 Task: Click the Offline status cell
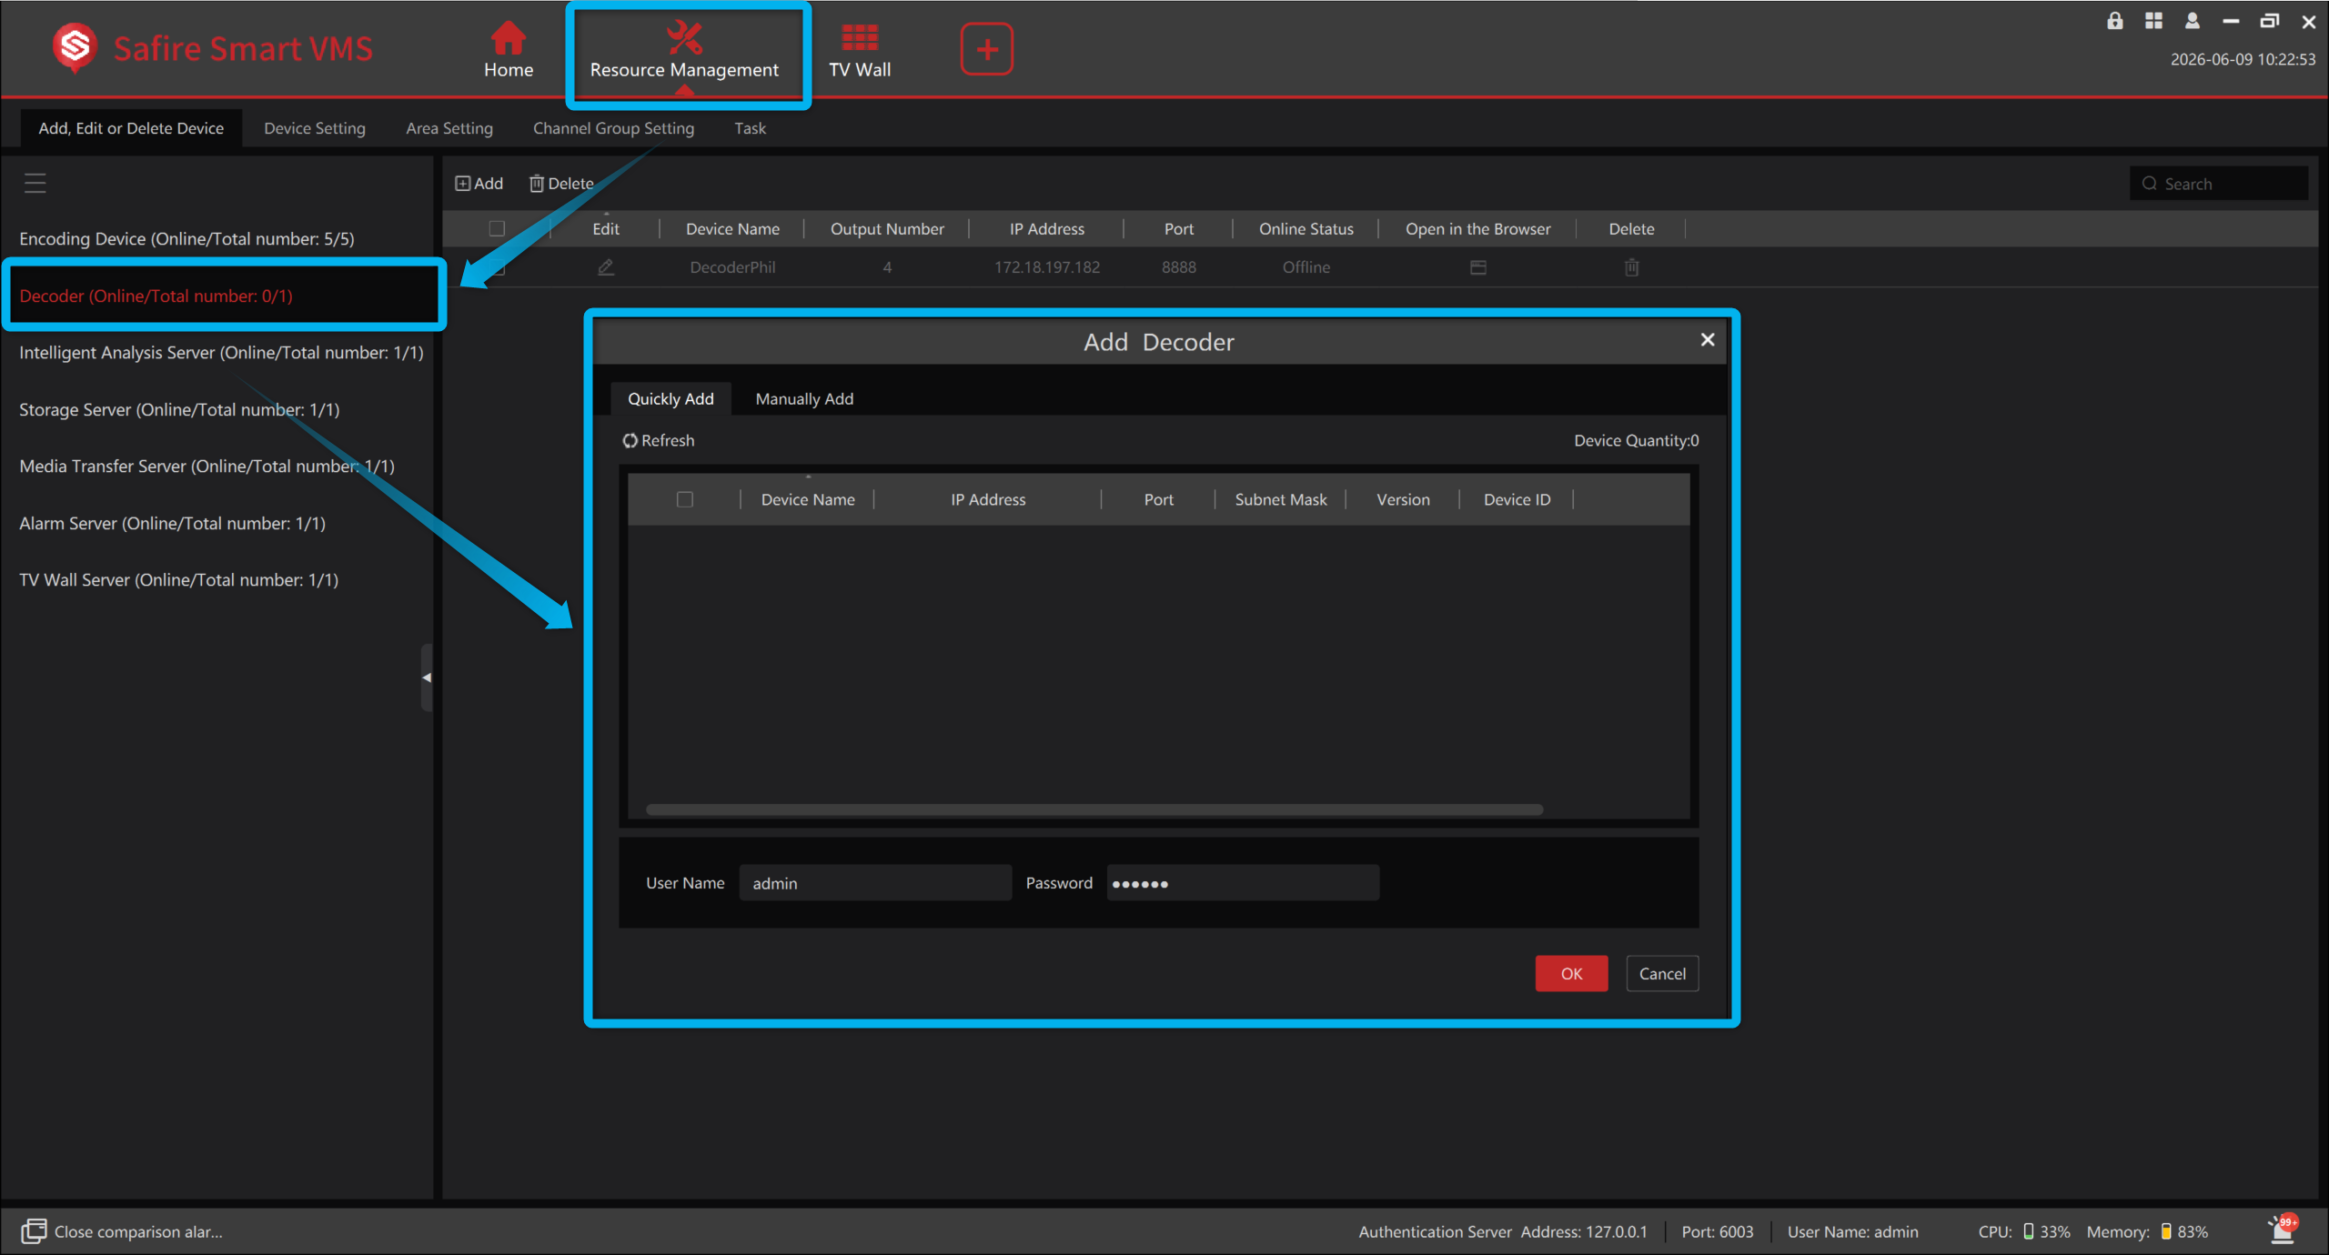1306,267
